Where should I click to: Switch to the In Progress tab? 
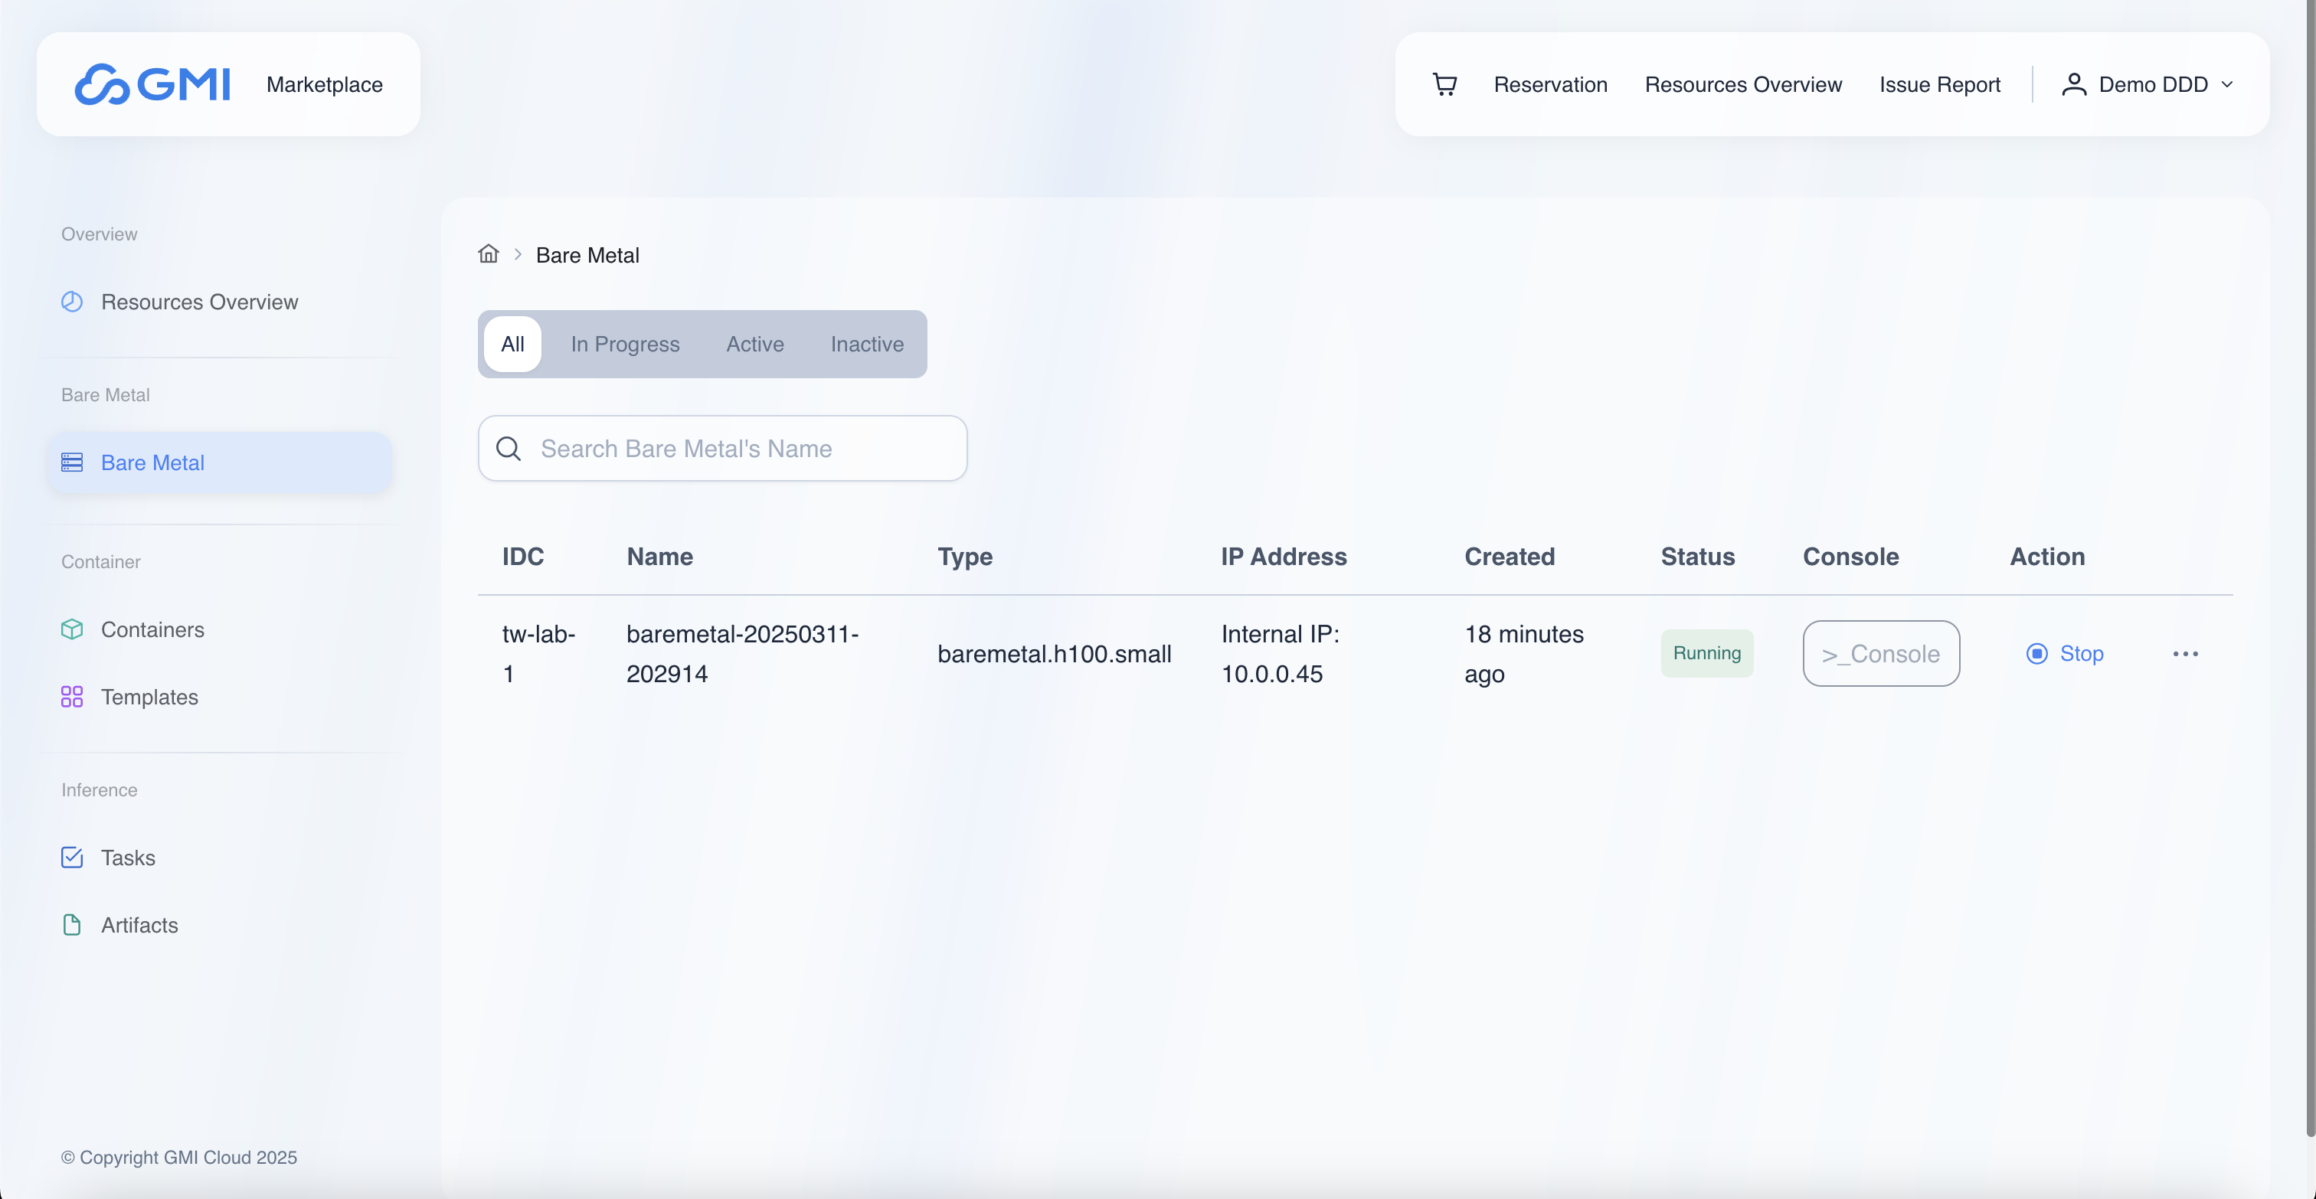[x=625, y=345]
